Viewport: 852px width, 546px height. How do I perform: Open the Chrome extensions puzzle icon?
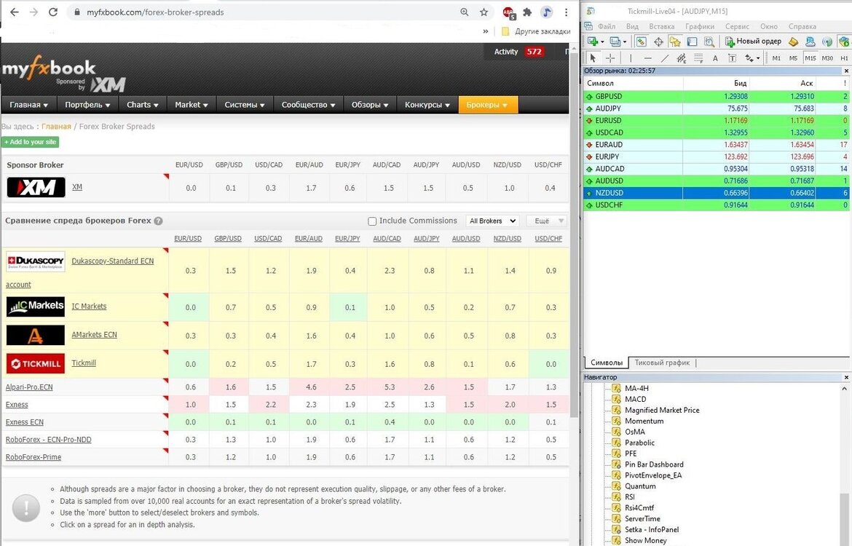[x=527, y=12]
